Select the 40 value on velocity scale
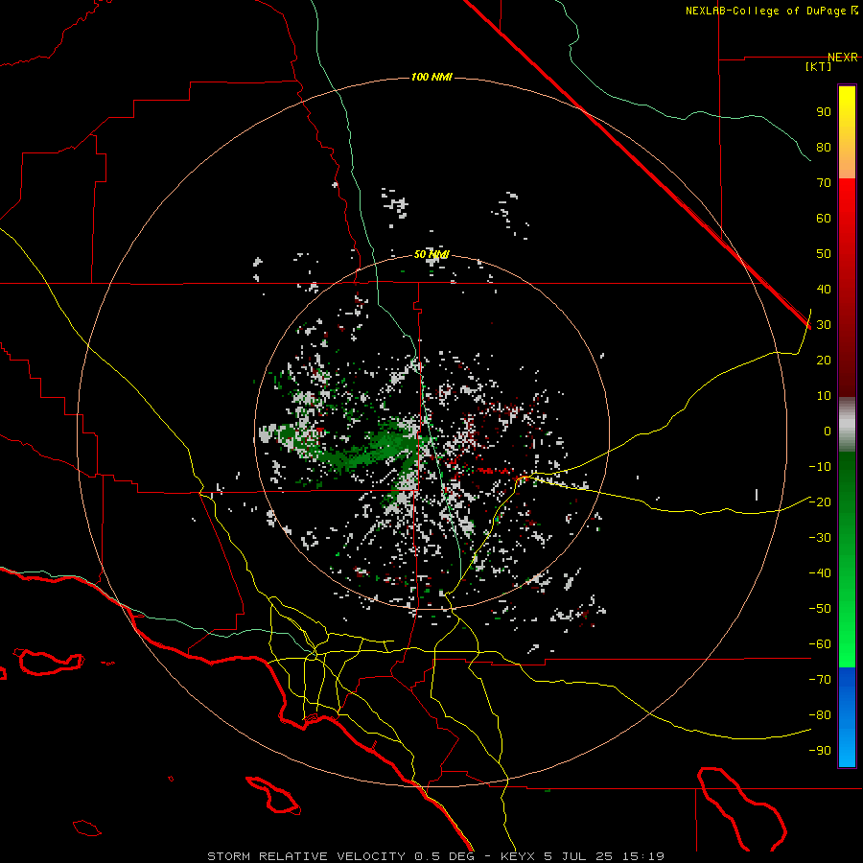Viewport: 863px width, 863px height. (x=824, y=290)
